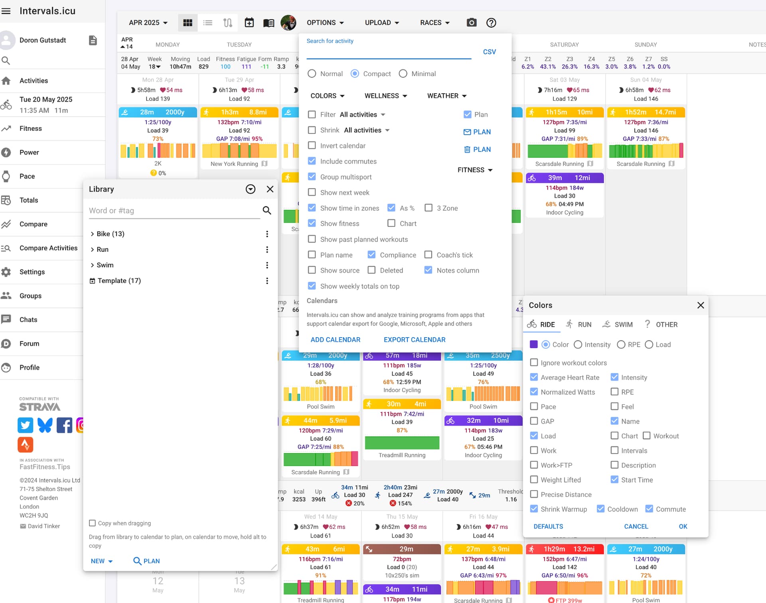Open the route/plan path view icon
The height and width of the screenshot is (603, 766).
coord(228,23)
